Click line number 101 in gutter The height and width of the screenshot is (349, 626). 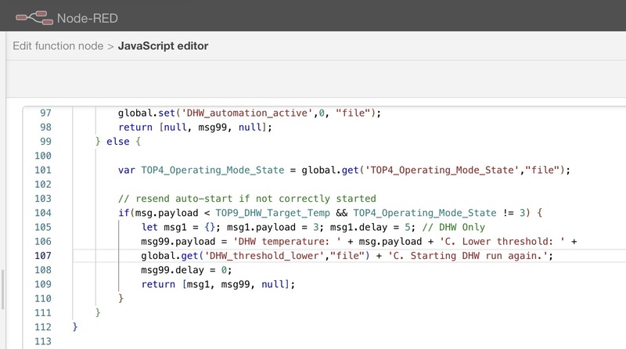(x=43, y=170)
